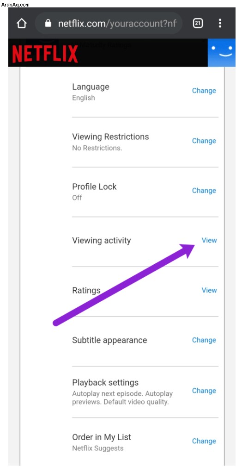Click the Language row title

[91, 87]
